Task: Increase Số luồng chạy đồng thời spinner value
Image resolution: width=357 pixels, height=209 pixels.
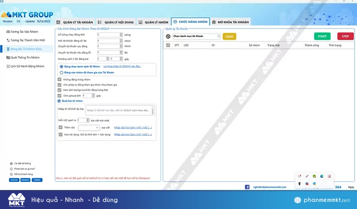Action: (x=121, y=34)
